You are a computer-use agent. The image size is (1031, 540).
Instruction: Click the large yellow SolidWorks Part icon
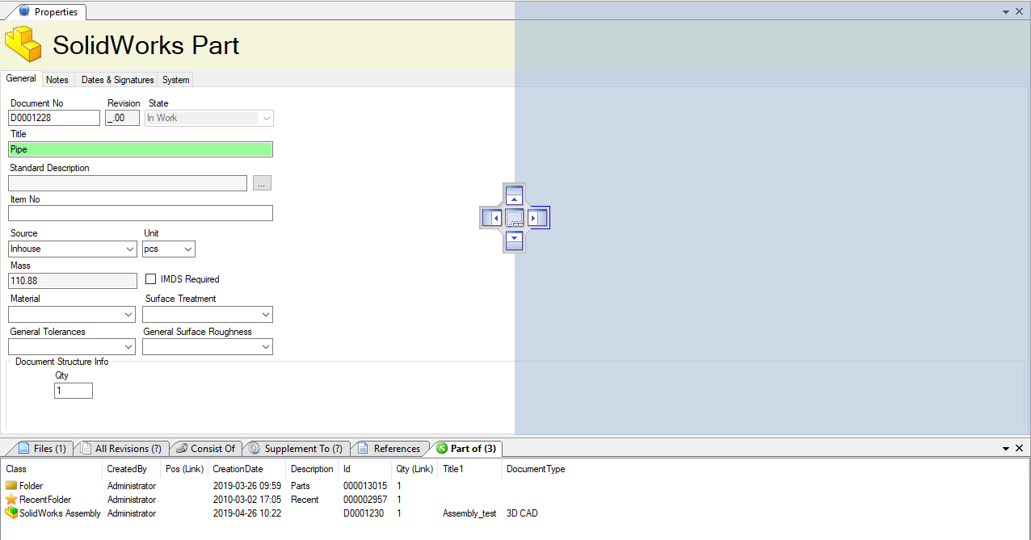[23, 44]
